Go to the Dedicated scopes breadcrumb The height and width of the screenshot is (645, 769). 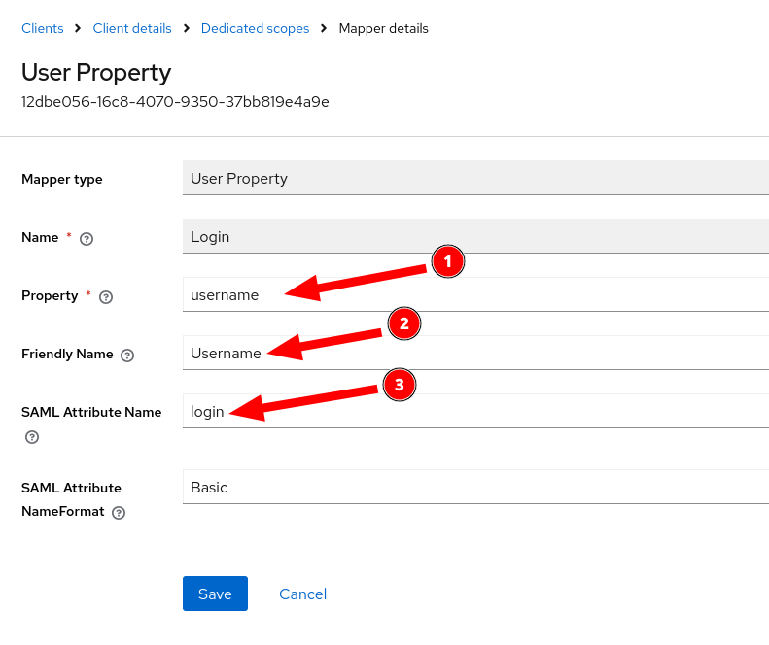click(255, 28)
